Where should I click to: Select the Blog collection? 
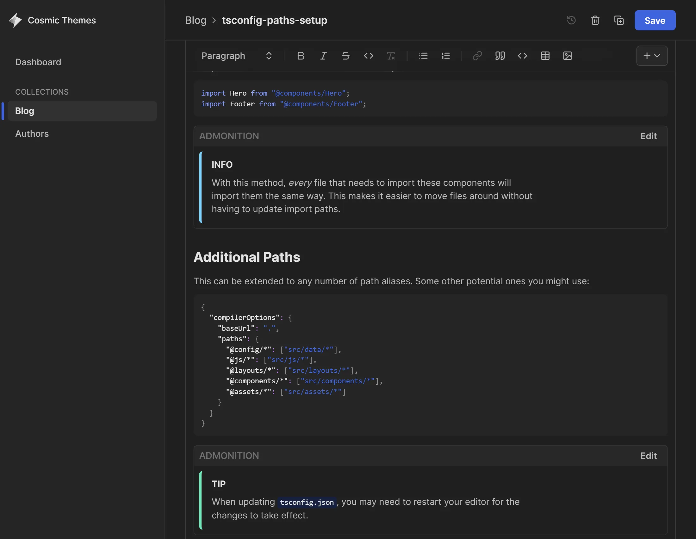(82, 111)
